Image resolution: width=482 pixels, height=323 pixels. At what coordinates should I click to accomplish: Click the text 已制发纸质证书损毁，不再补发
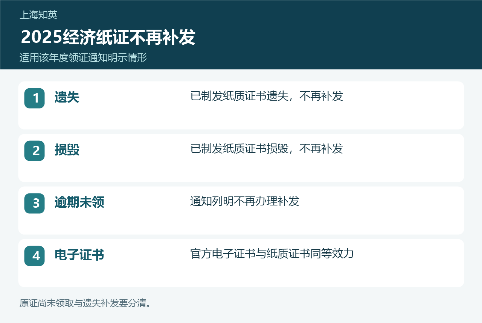click(x=267, y=149)
